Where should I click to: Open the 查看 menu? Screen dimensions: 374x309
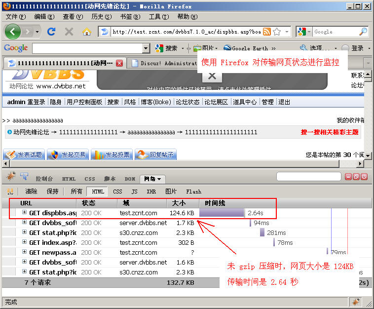click(73, 17)
